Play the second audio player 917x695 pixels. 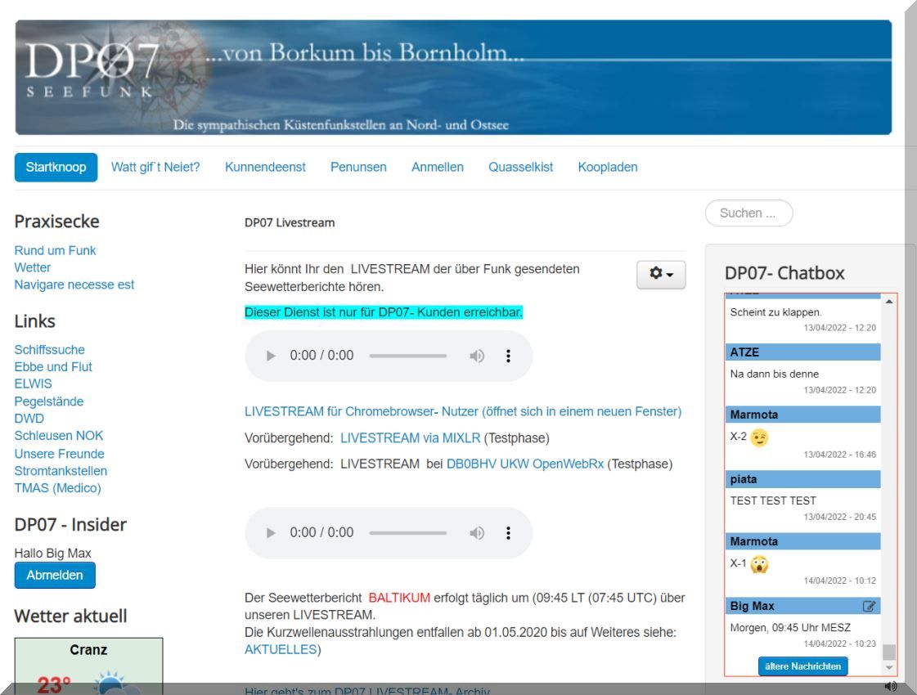coord(272,532)
